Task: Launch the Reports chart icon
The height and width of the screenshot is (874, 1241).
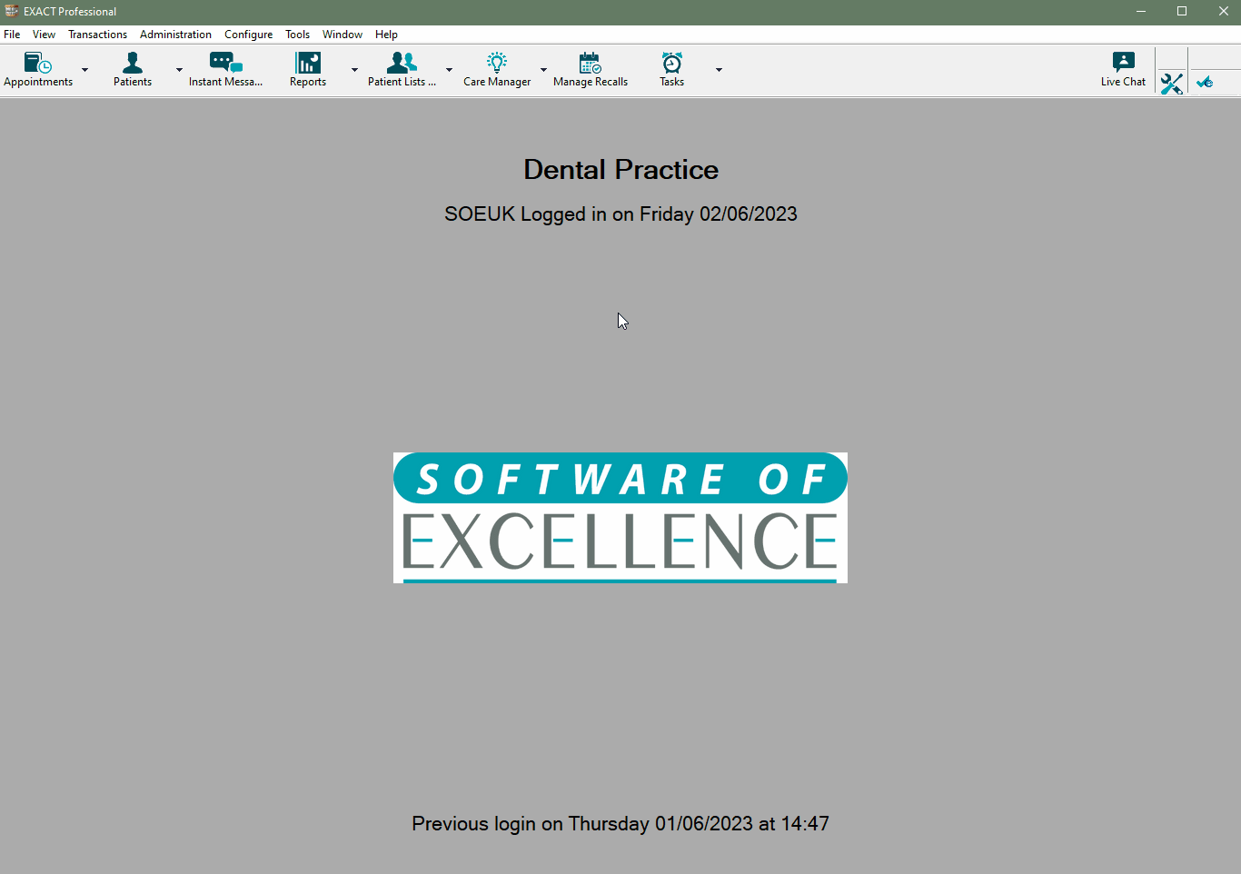Action: 308,64
